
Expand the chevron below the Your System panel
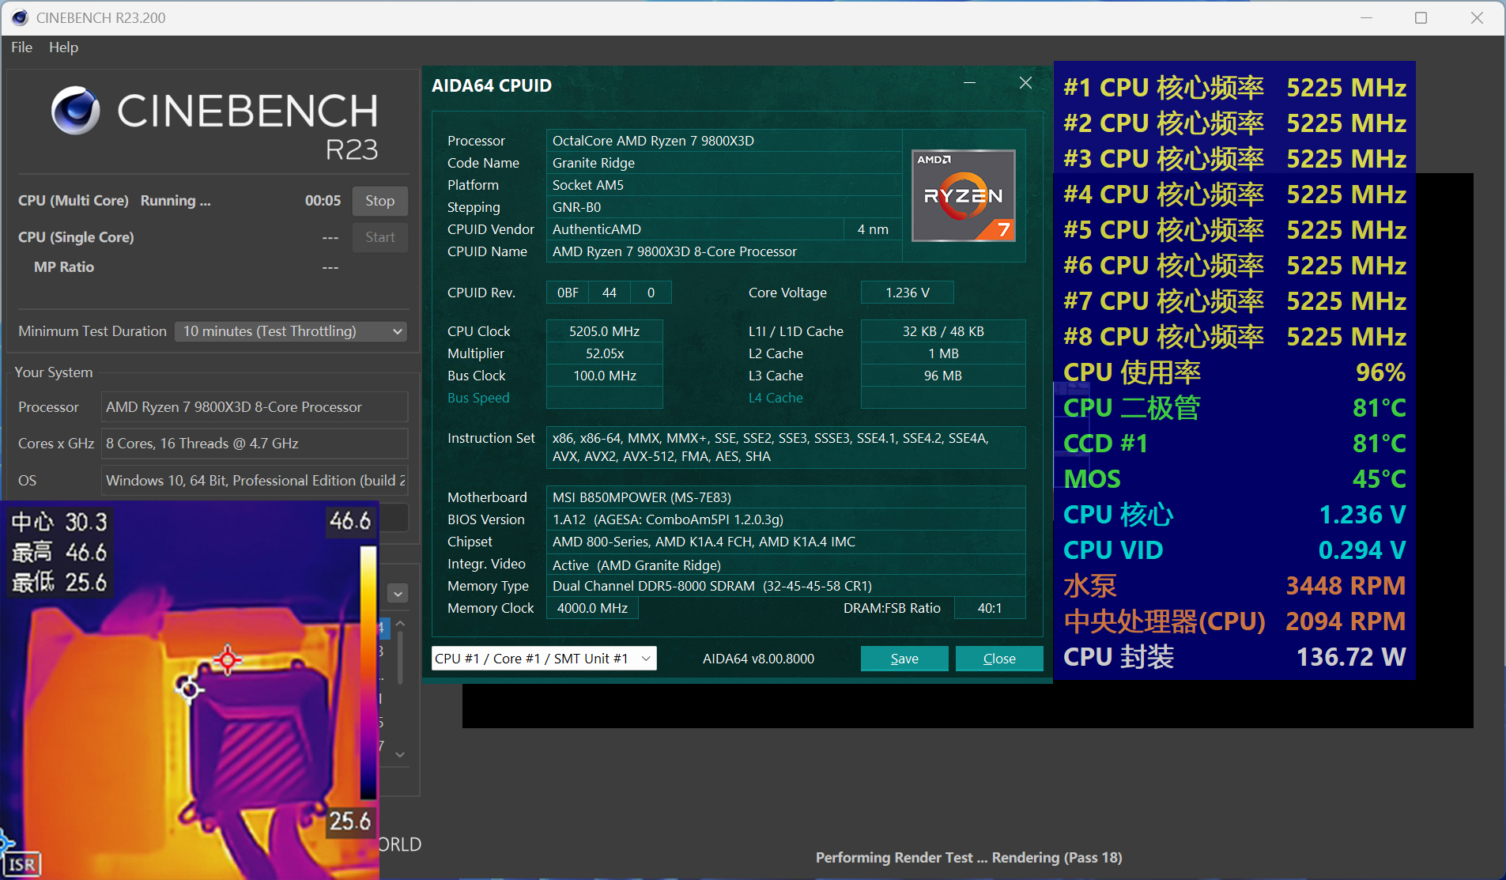[x=397, y=593]
